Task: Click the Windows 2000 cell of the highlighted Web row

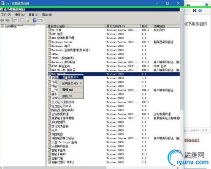Action: 115,74
